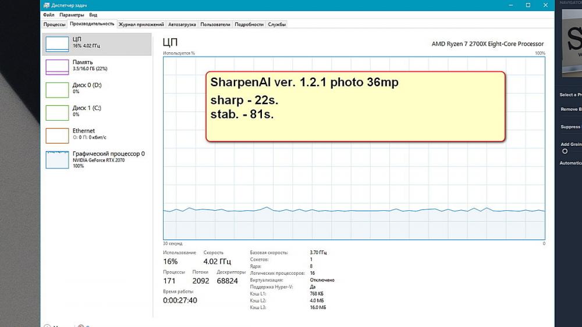Click the 30 секунд axis label

click(173, 244)
